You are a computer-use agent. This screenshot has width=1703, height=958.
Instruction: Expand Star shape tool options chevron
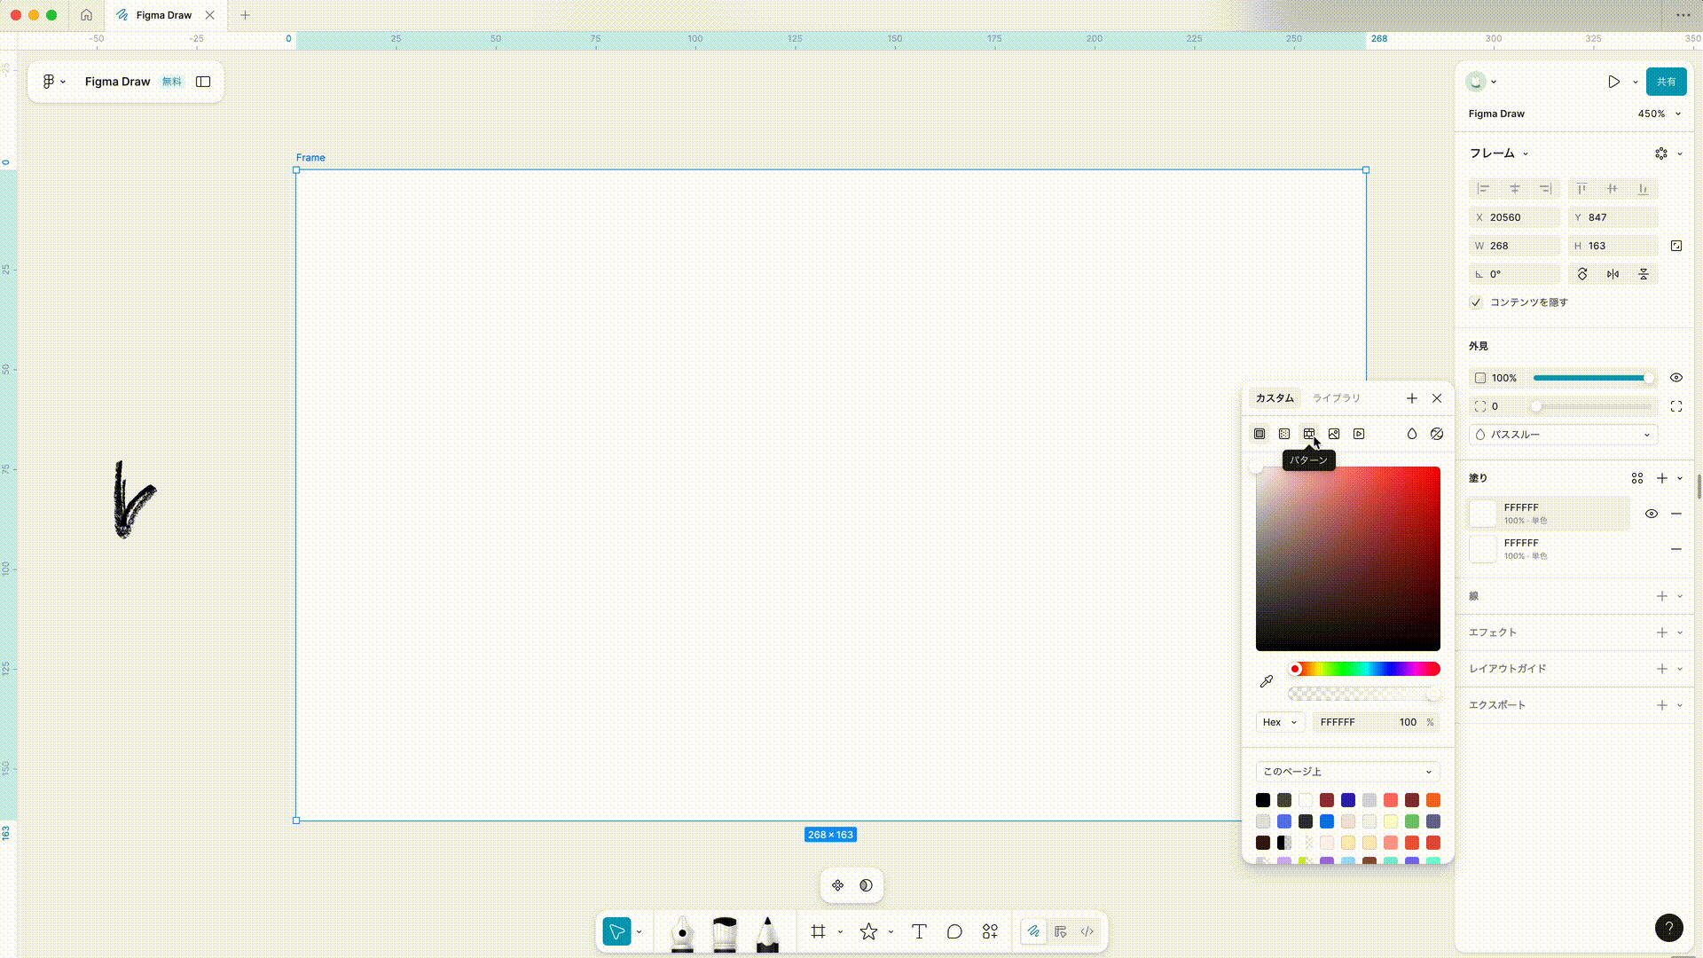click(891, 931)
